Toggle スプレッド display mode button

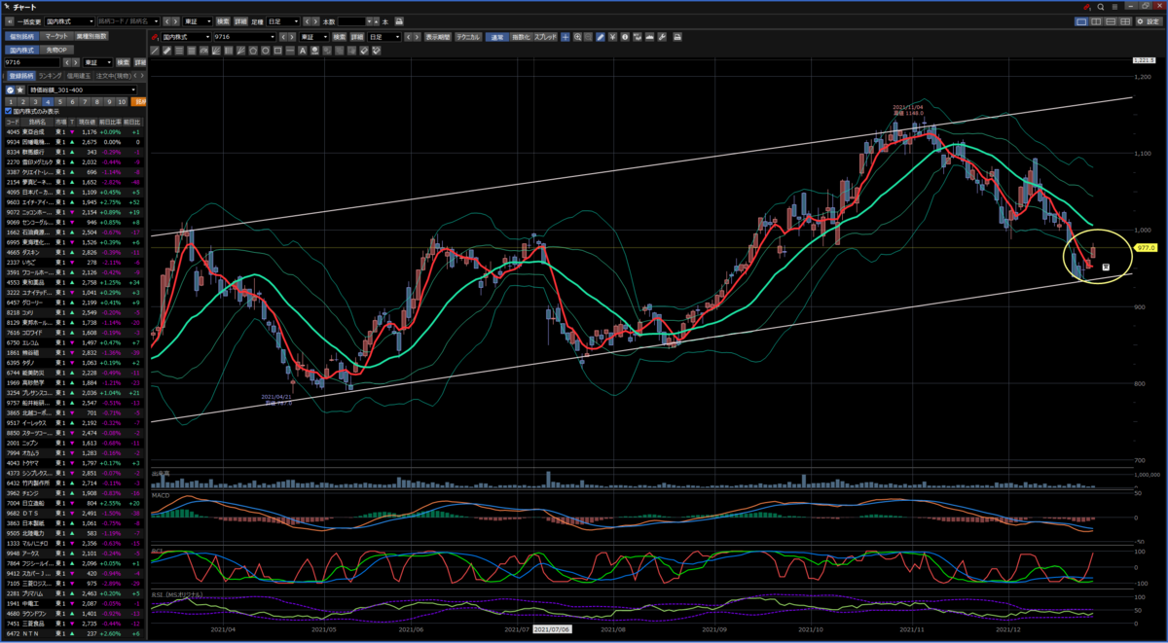coord(545,37)
